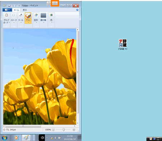Click the Paint palette icon in the title bar
This screenshot has height=141, width=162.
(x=4, y=6)
